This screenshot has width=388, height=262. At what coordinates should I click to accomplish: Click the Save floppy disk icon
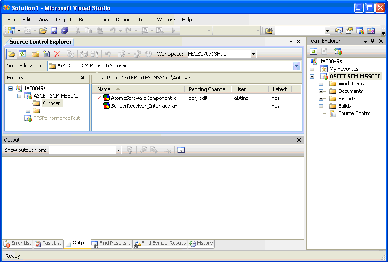(54, 31)
